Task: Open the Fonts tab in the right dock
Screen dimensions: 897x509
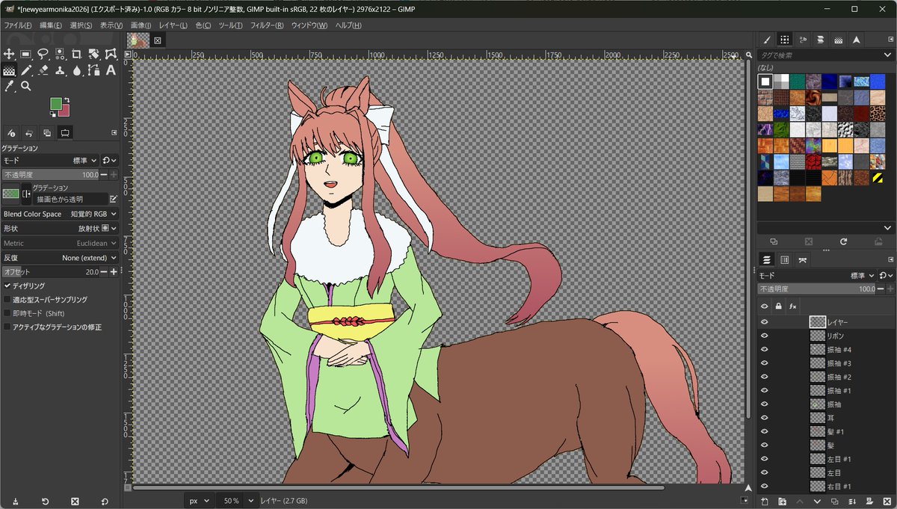Action: coord(802,40)
